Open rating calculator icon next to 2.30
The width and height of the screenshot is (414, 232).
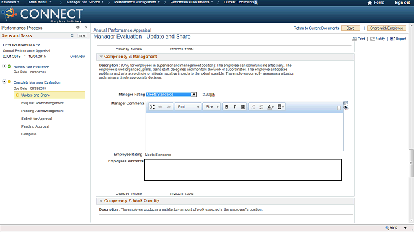[213, 95]
